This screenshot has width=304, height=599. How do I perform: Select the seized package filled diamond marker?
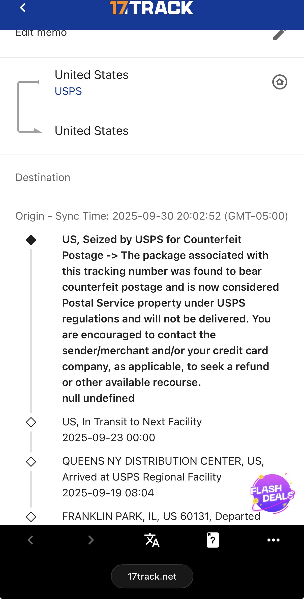tap(31, 240)
